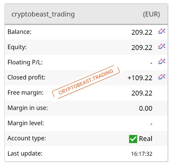The image size is (171, 164).
Task: Click the Account type label
Action: point(27,138)
